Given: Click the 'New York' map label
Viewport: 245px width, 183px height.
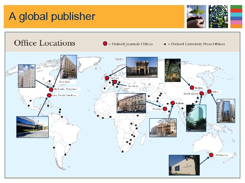Looking at the screenshot, I should [x=64, y=82].
